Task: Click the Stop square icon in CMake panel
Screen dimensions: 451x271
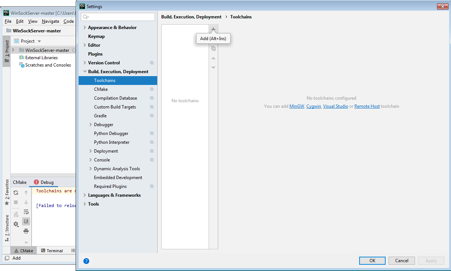Action: tap(16, 202)
